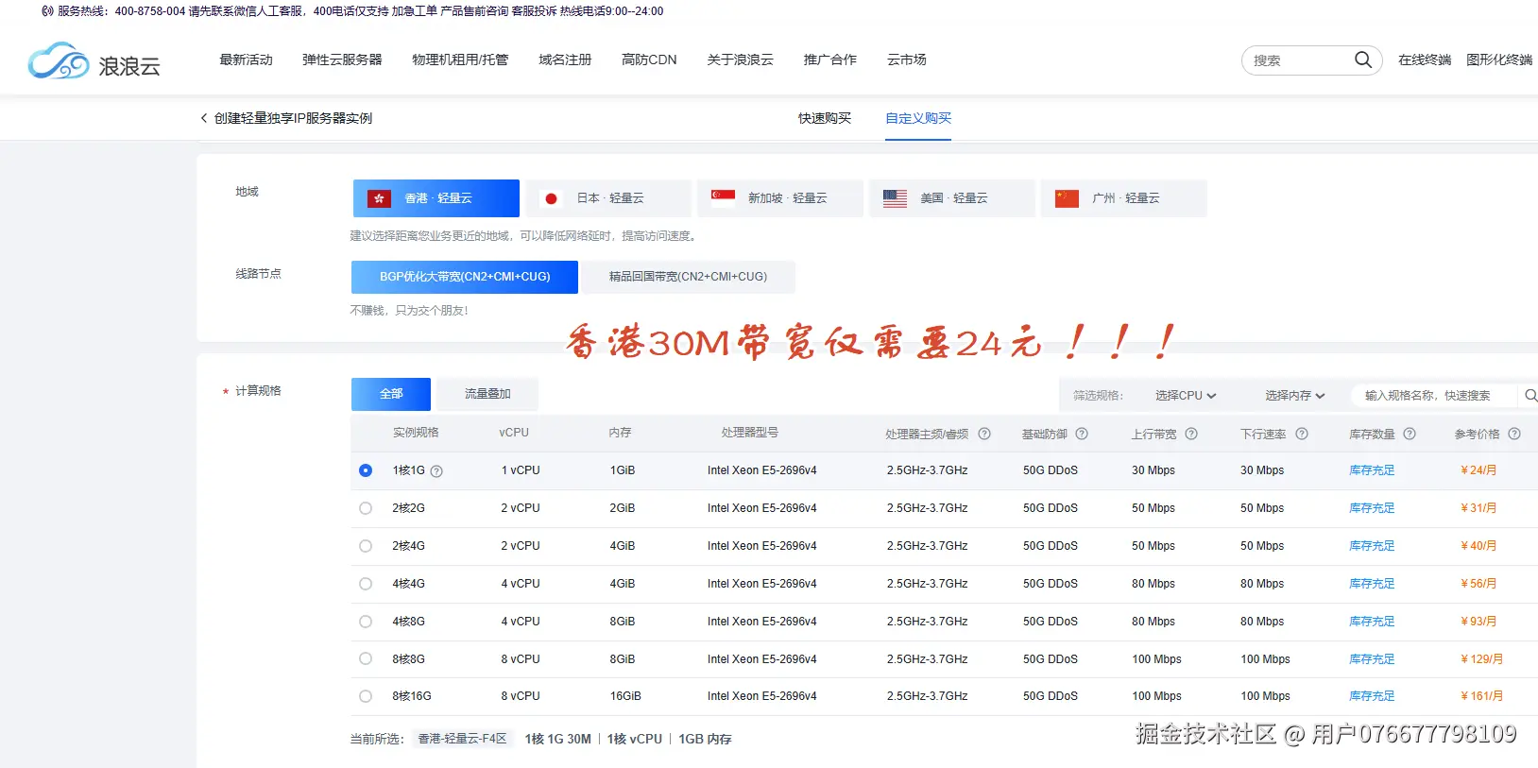Select the 4核8G radio button
Screen dimensions: 1538x768
(366, 622)
